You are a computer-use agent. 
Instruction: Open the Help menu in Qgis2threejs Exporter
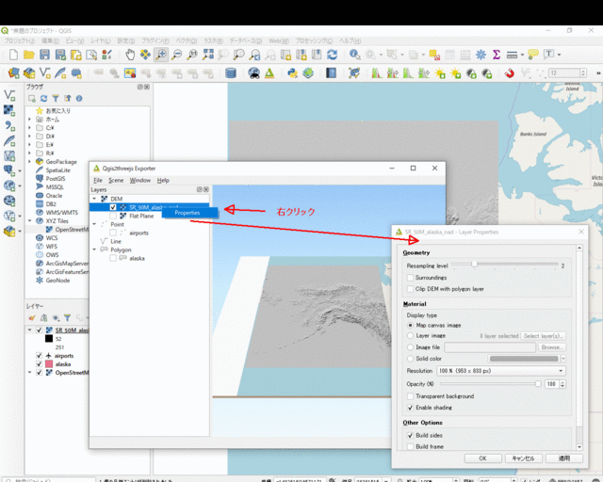[x=163, y=180]
